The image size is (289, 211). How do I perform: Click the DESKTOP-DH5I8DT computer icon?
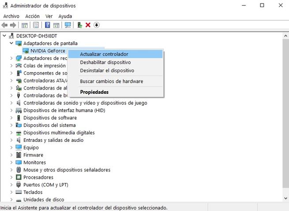[x=11, y=36]
